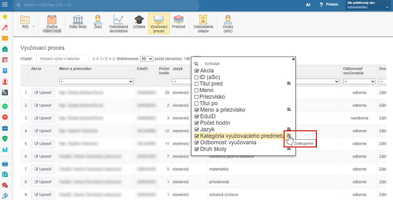
Task: Click the table search field hľadaný výraz
Action: [x=62, y=58]
